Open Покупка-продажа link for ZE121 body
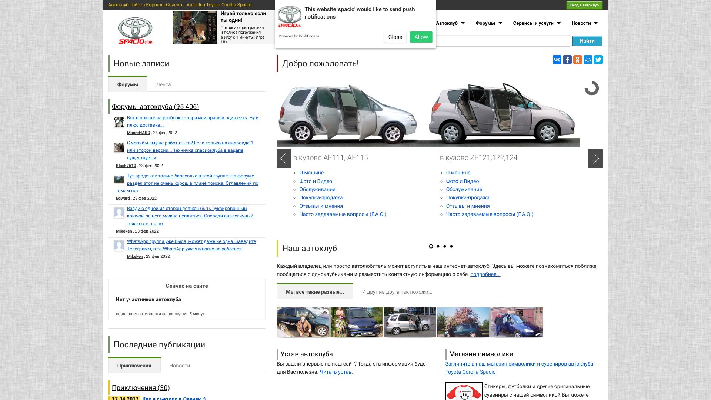This screenshot has height=400, width=711. tap(468, 198)
